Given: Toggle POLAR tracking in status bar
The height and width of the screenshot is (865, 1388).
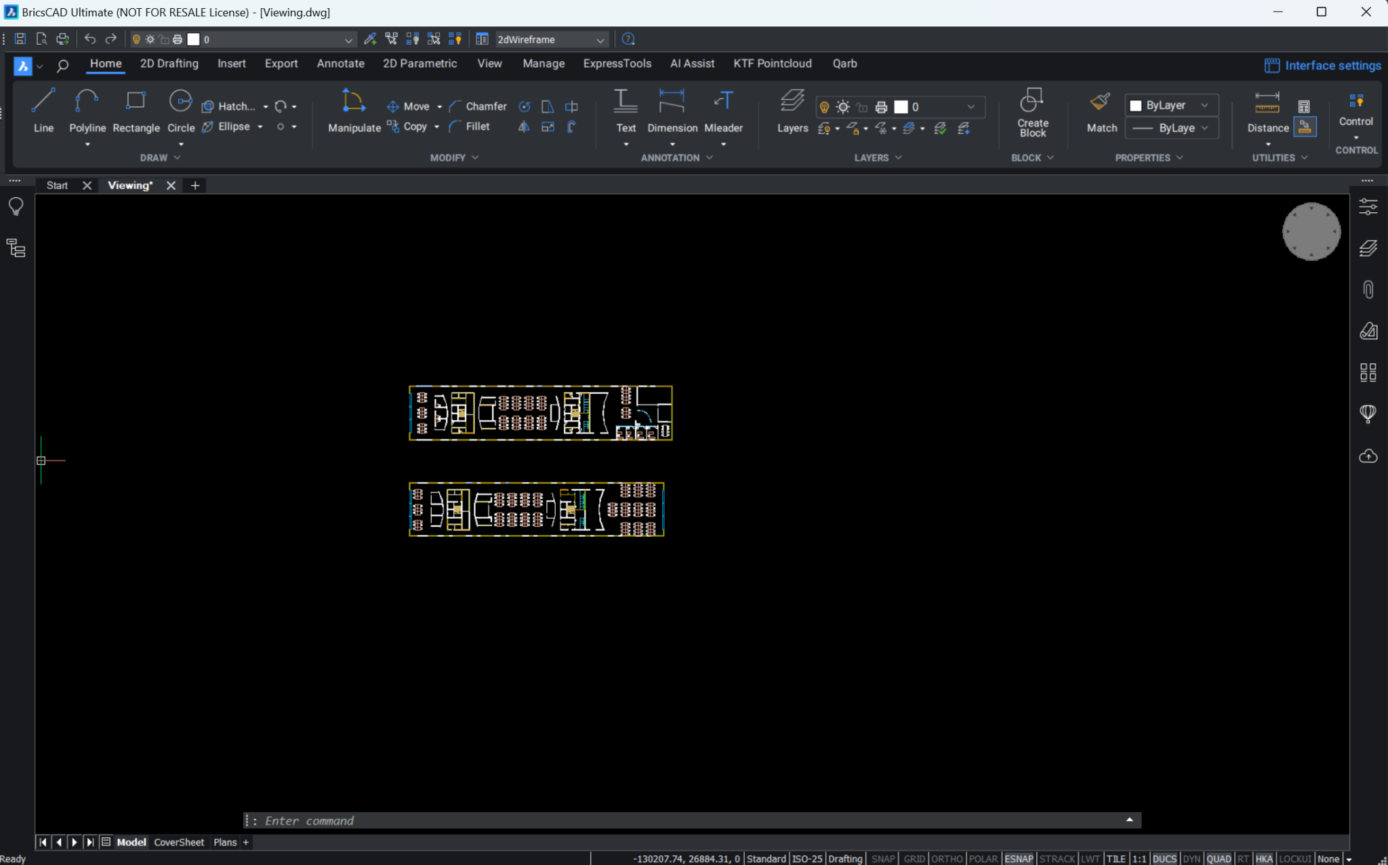Looking at the screenshot, I should tap(983, 859).
